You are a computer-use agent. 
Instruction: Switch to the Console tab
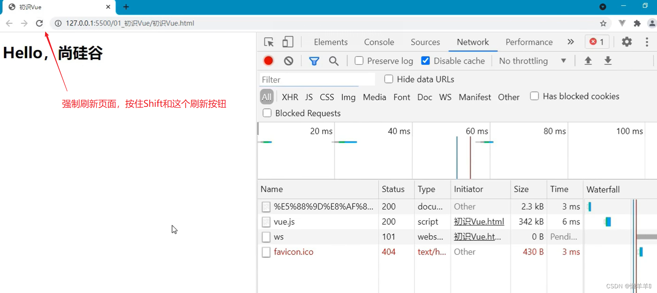379,42
